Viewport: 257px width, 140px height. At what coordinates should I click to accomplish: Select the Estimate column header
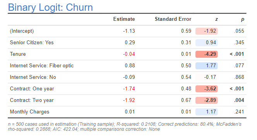(124, 19)
